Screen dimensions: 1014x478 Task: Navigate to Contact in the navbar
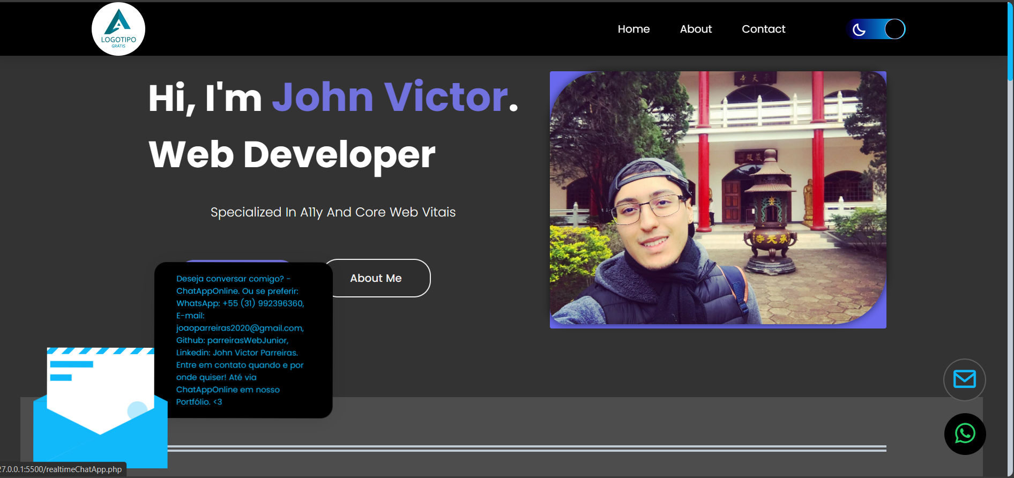click(763, 29)
